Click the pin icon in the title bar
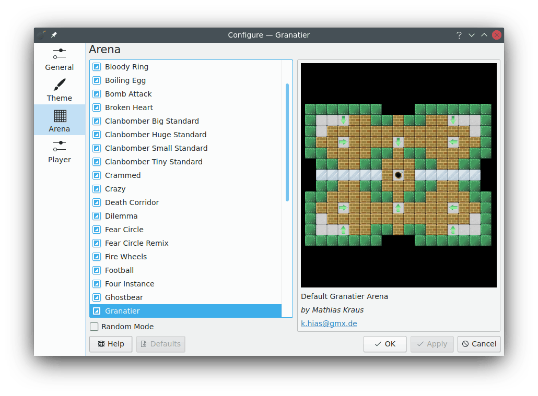The width and height of the screenshot is (538, 396). pos(54,35)
